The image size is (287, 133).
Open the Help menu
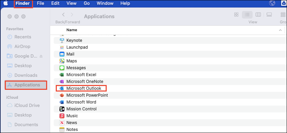pos(125,3)
